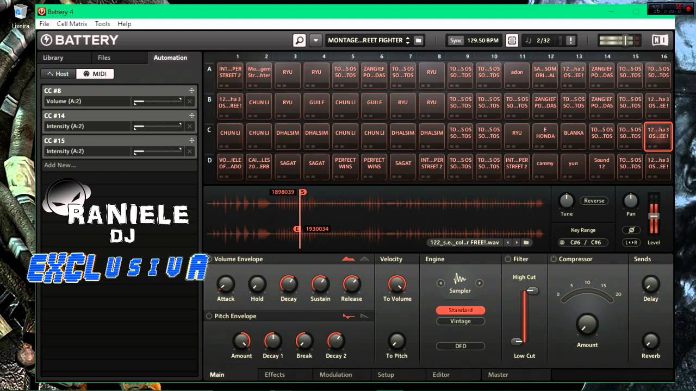Viewport: 696px width, 391px height.
Task: Open the search magnifier in Battery header
Action: pos(300,40)
